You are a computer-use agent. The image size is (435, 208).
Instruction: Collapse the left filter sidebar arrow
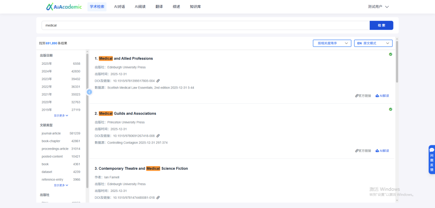click(89, 92)
